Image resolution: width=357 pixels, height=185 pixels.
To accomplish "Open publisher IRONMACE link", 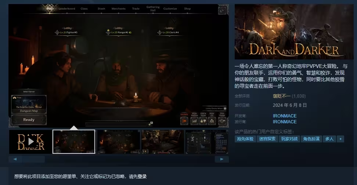I will coord(285,122).
